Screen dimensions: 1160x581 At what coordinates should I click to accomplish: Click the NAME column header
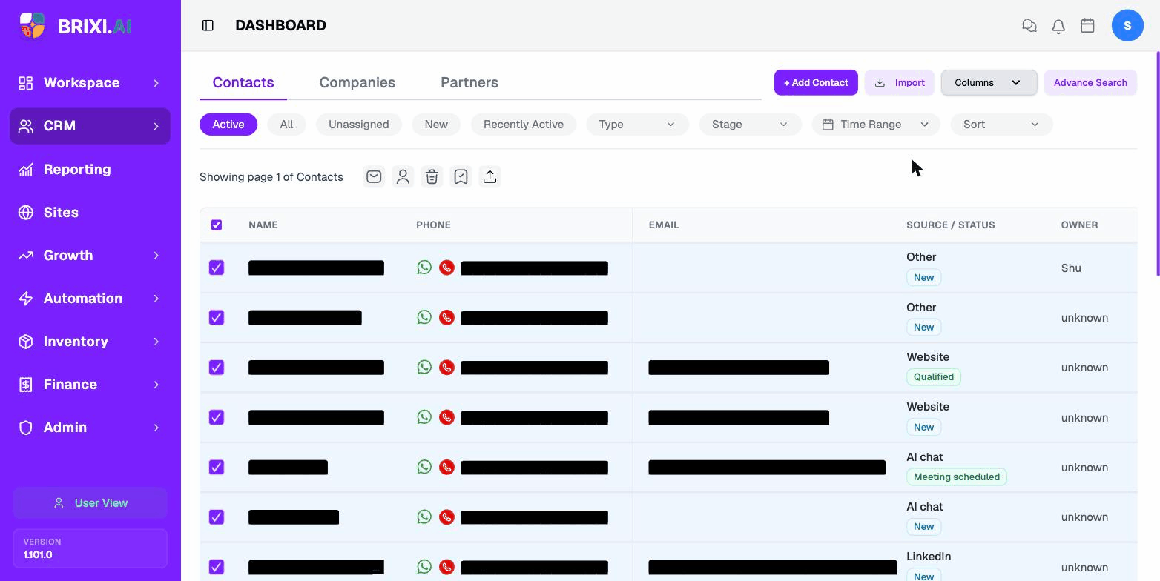pyautogui.click(x=263, y=225)
